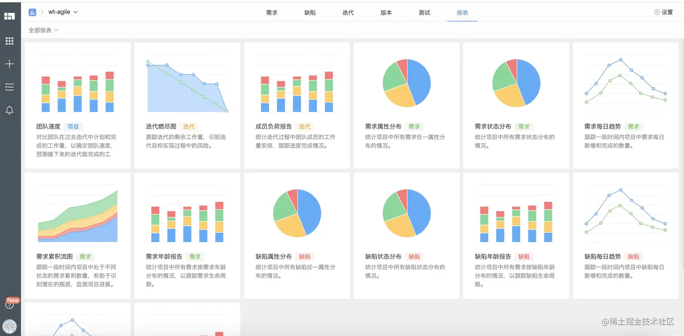Open the task list icon in sidebar
This screenshot has width=684, height=336.
click(9, 87)
